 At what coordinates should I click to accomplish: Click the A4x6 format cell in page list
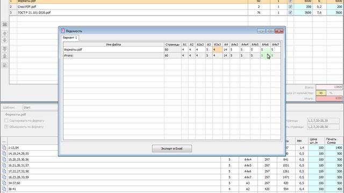(x=248, y=171)
